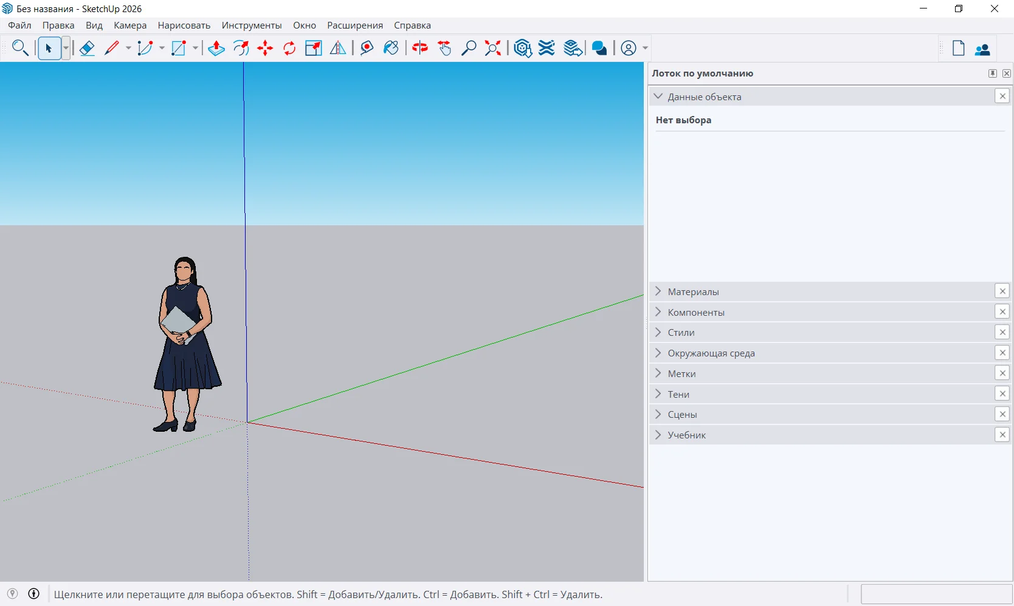Select the Move tool with four arrows
Image resolution: width=1014 pixels, height=606 pixels.
[x=265, y=48]
